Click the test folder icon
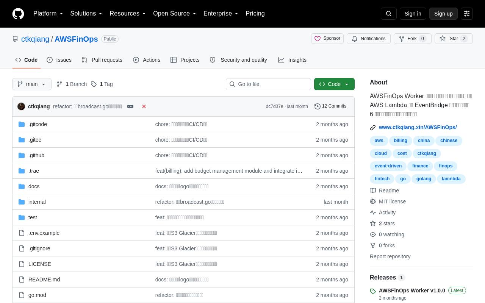485x303 pixels. 22,217
